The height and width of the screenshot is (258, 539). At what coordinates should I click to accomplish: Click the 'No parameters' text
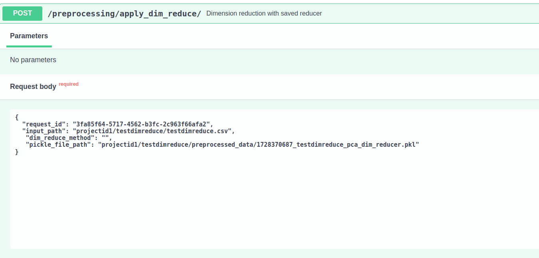pyautogui.click(x=33, y=60)
